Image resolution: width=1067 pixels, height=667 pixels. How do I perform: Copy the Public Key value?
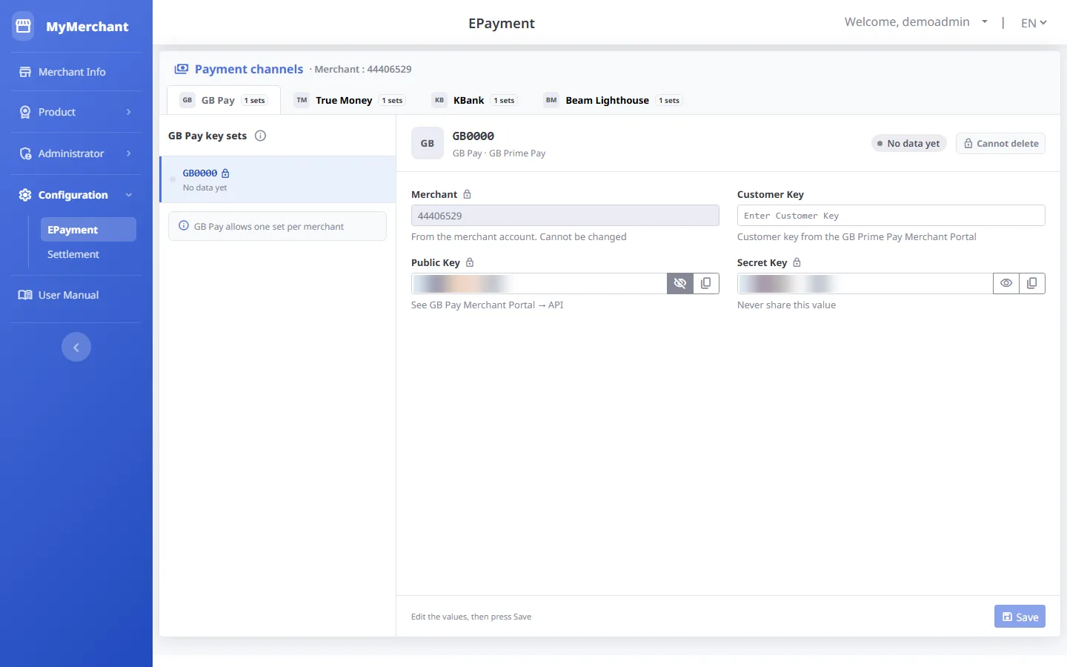coord(706,283)
